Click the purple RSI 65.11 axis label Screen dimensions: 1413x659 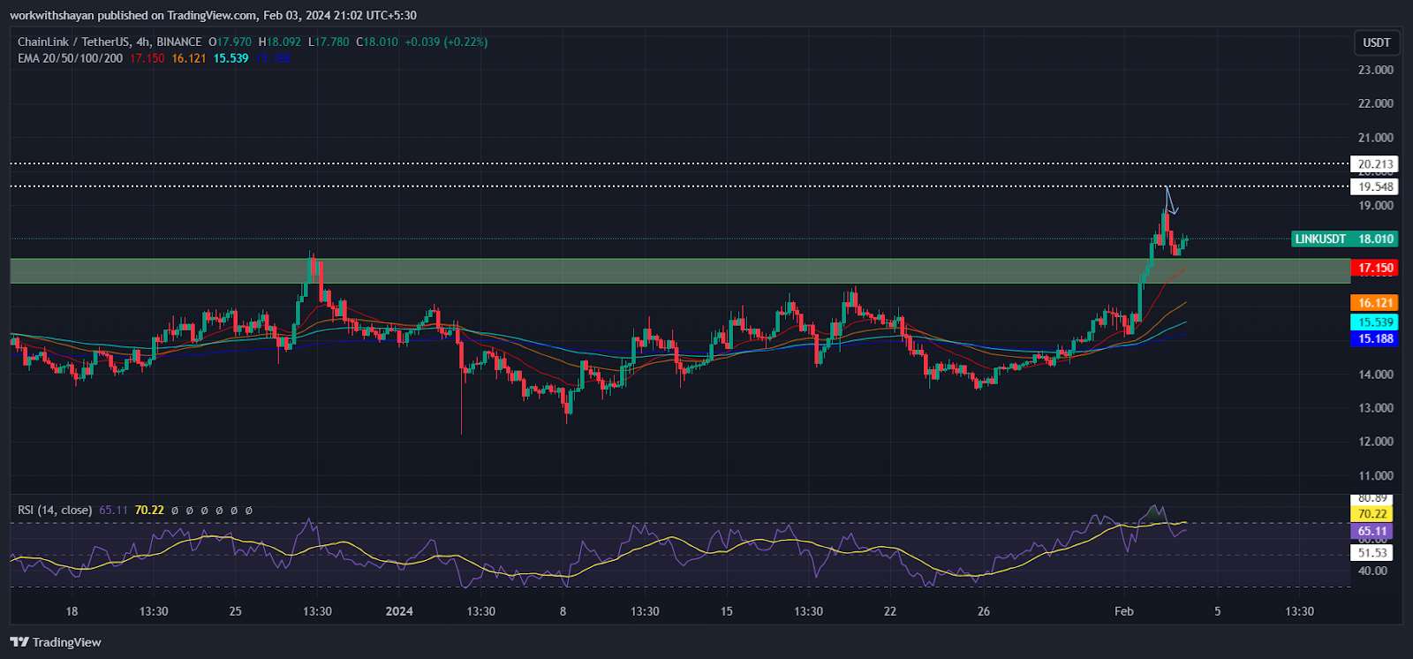coord(1371,532)
